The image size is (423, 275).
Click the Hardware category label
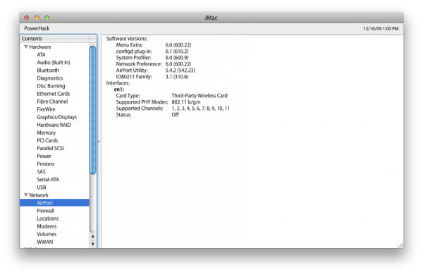click(40, 47)
